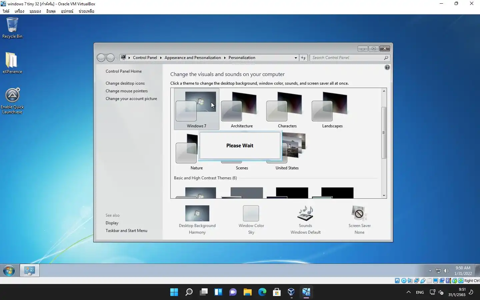Open the Recycle Bin desktop icon
Viewport: 480px width, 300px height.
click(12, 28)
